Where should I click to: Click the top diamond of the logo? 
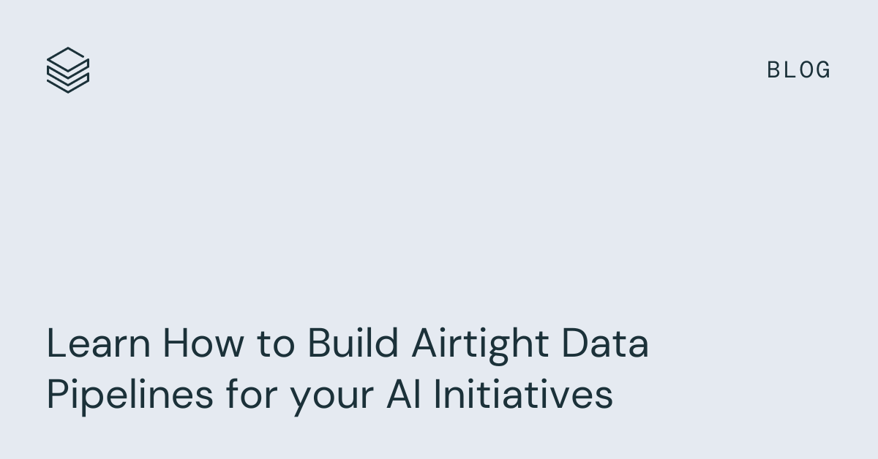tap(68, 59)
